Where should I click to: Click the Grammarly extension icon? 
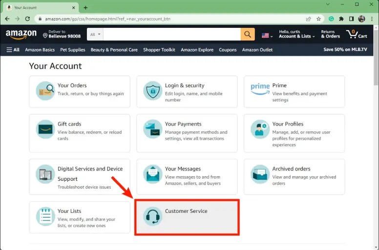[332, 19]
